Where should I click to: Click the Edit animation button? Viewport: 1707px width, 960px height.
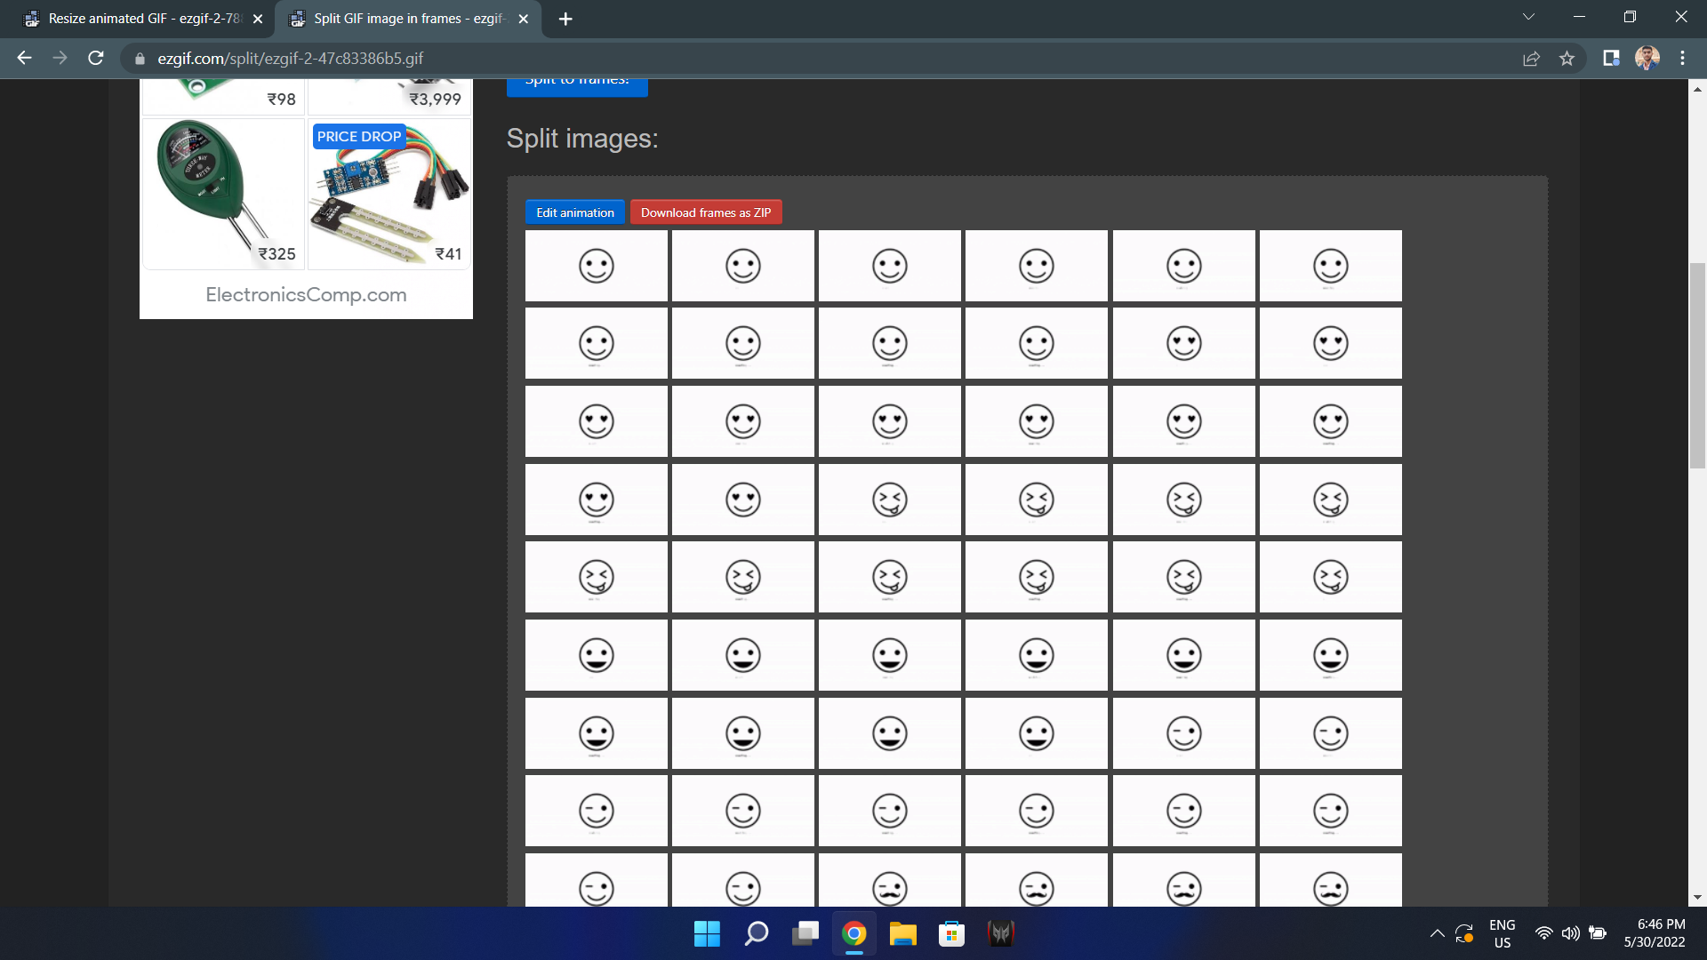tap(574, 212)
